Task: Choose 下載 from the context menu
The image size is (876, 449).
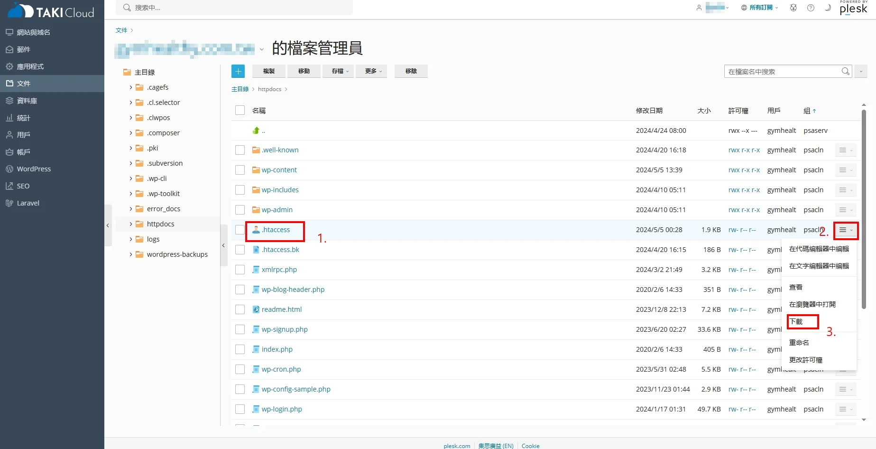Action: (796, 322)
